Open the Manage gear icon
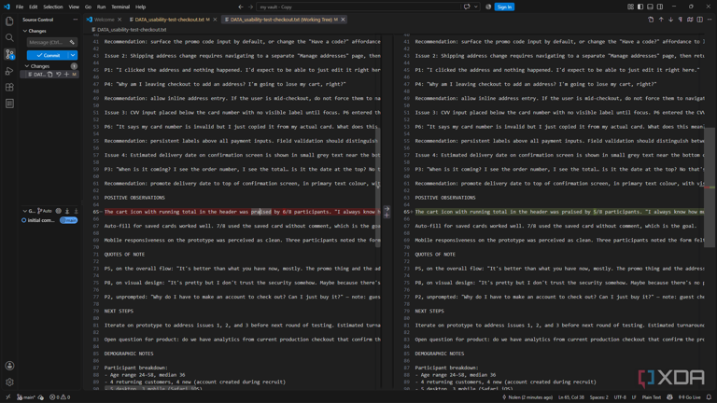 click(9, 382)
